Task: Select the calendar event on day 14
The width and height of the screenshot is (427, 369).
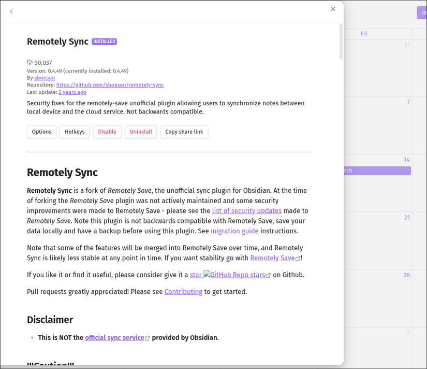Action: coord(377,171)
